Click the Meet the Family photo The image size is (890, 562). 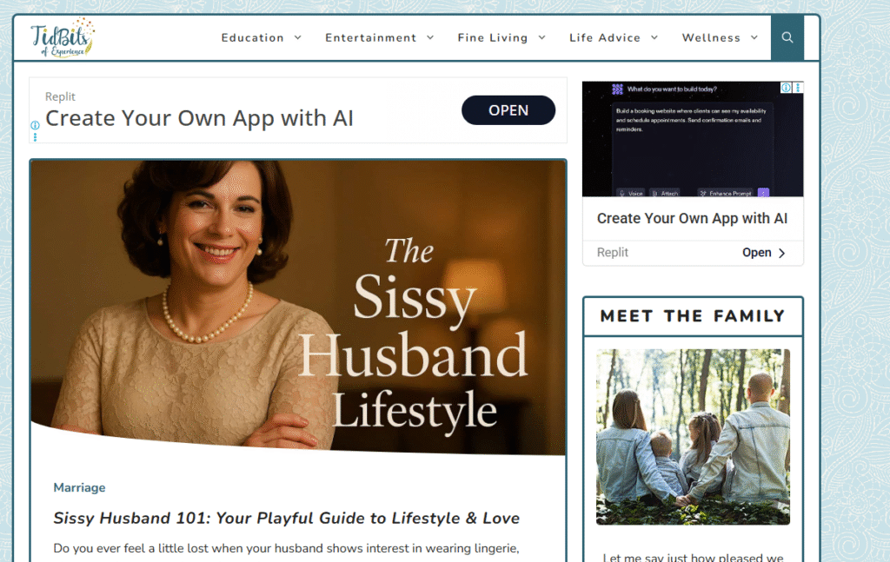(x=693, y=436)
